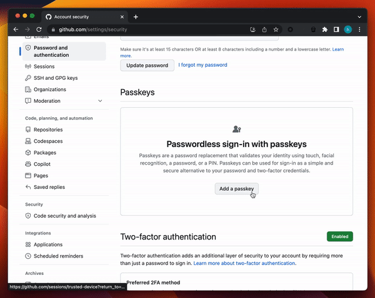Click the Copilot icon in sidebar

pos(27,165)
